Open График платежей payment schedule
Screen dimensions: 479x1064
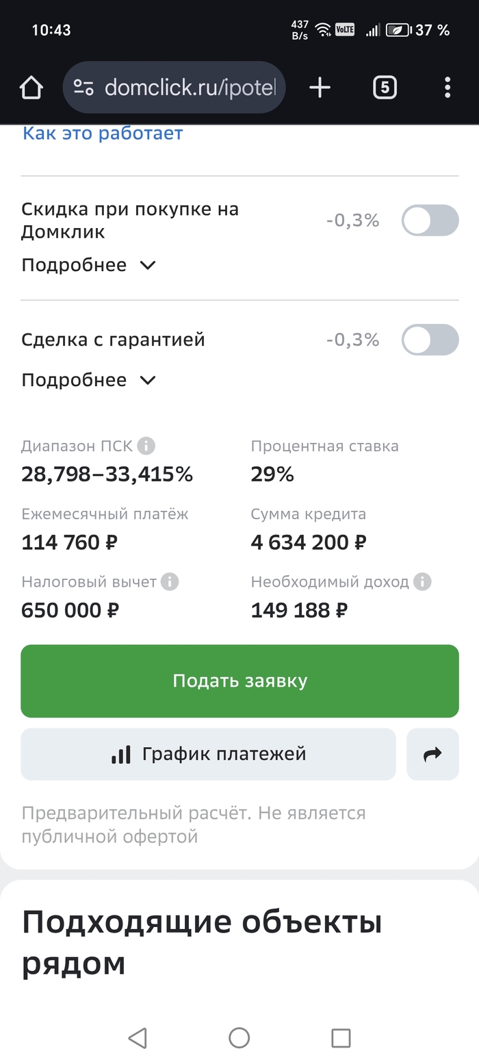click(x=208, y=755)
